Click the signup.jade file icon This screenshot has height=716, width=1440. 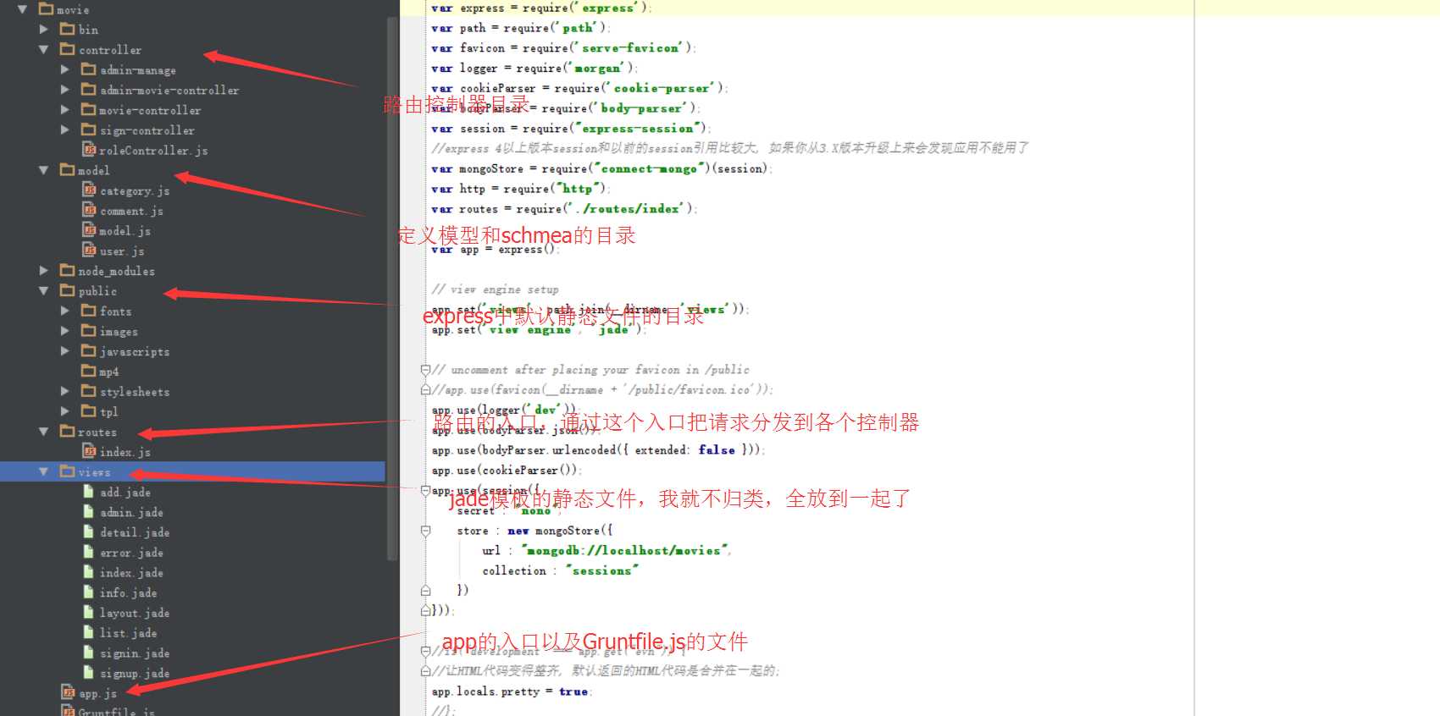coord(89,672)
